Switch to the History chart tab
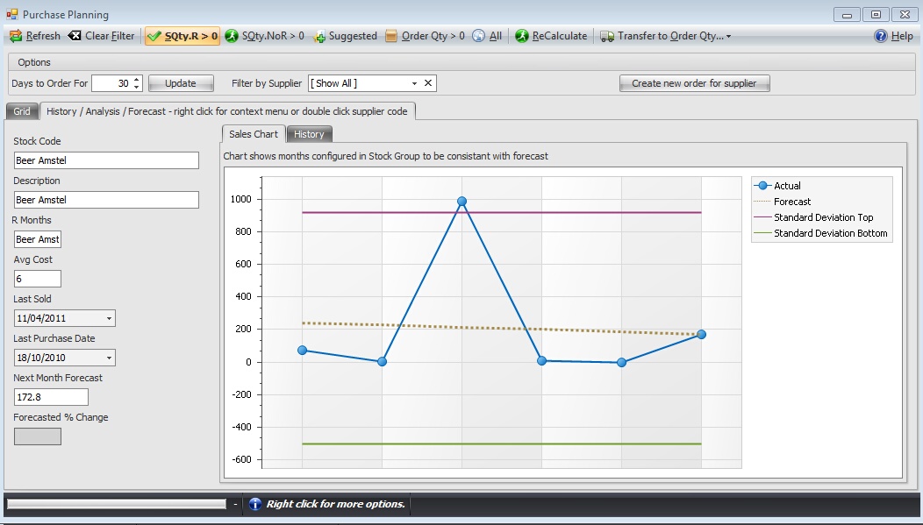The height and width of the screenshot is (525, 923). coord(309,134)
